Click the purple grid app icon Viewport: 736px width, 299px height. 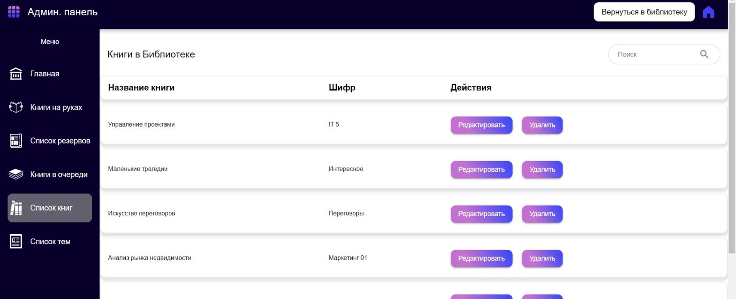14,12
